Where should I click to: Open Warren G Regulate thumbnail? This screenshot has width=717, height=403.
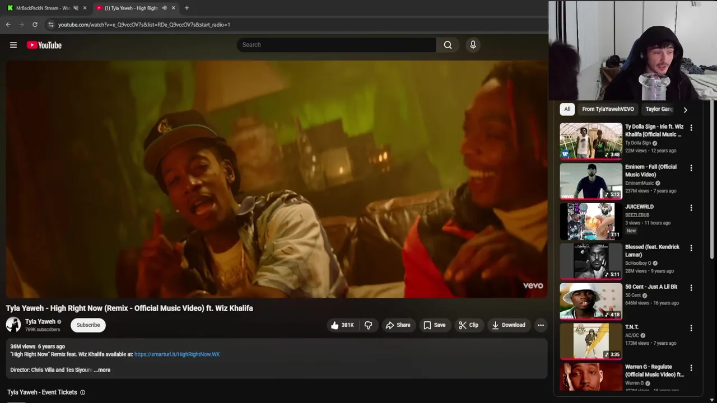pyautogui.click(x=591, y=377)
